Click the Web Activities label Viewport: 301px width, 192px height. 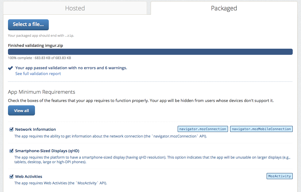click(29, 177)
